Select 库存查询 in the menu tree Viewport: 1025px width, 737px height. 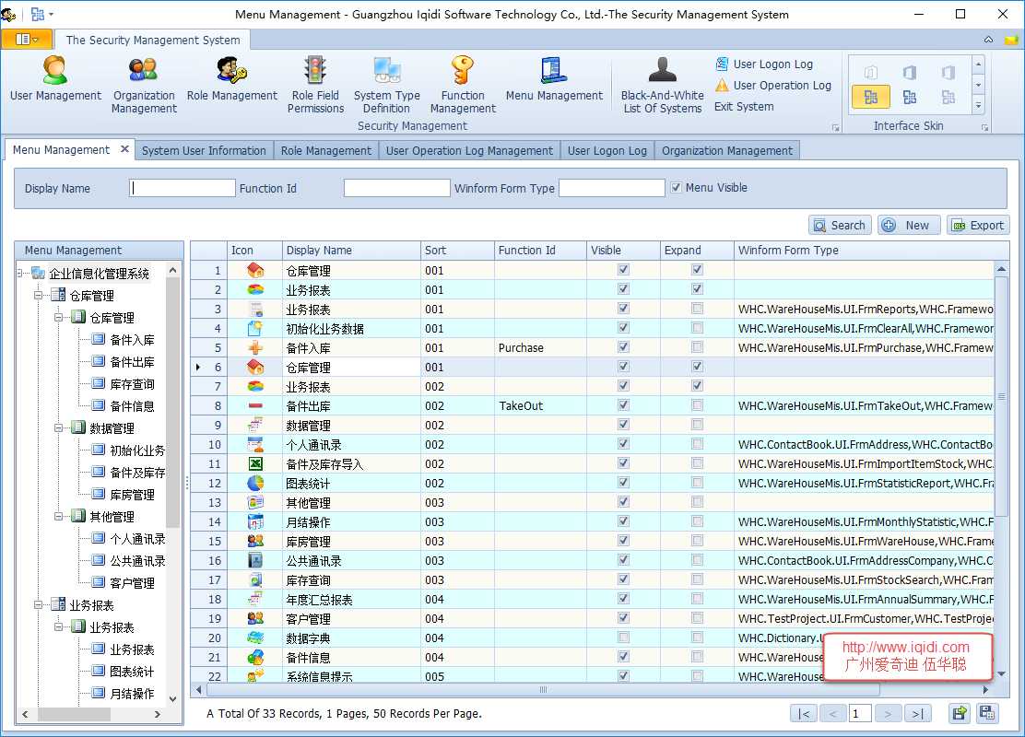click(132, 384)
